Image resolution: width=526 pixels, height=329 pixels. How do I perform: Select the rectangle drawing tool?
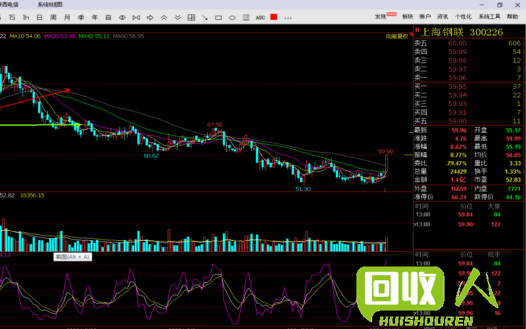point(218,18)
